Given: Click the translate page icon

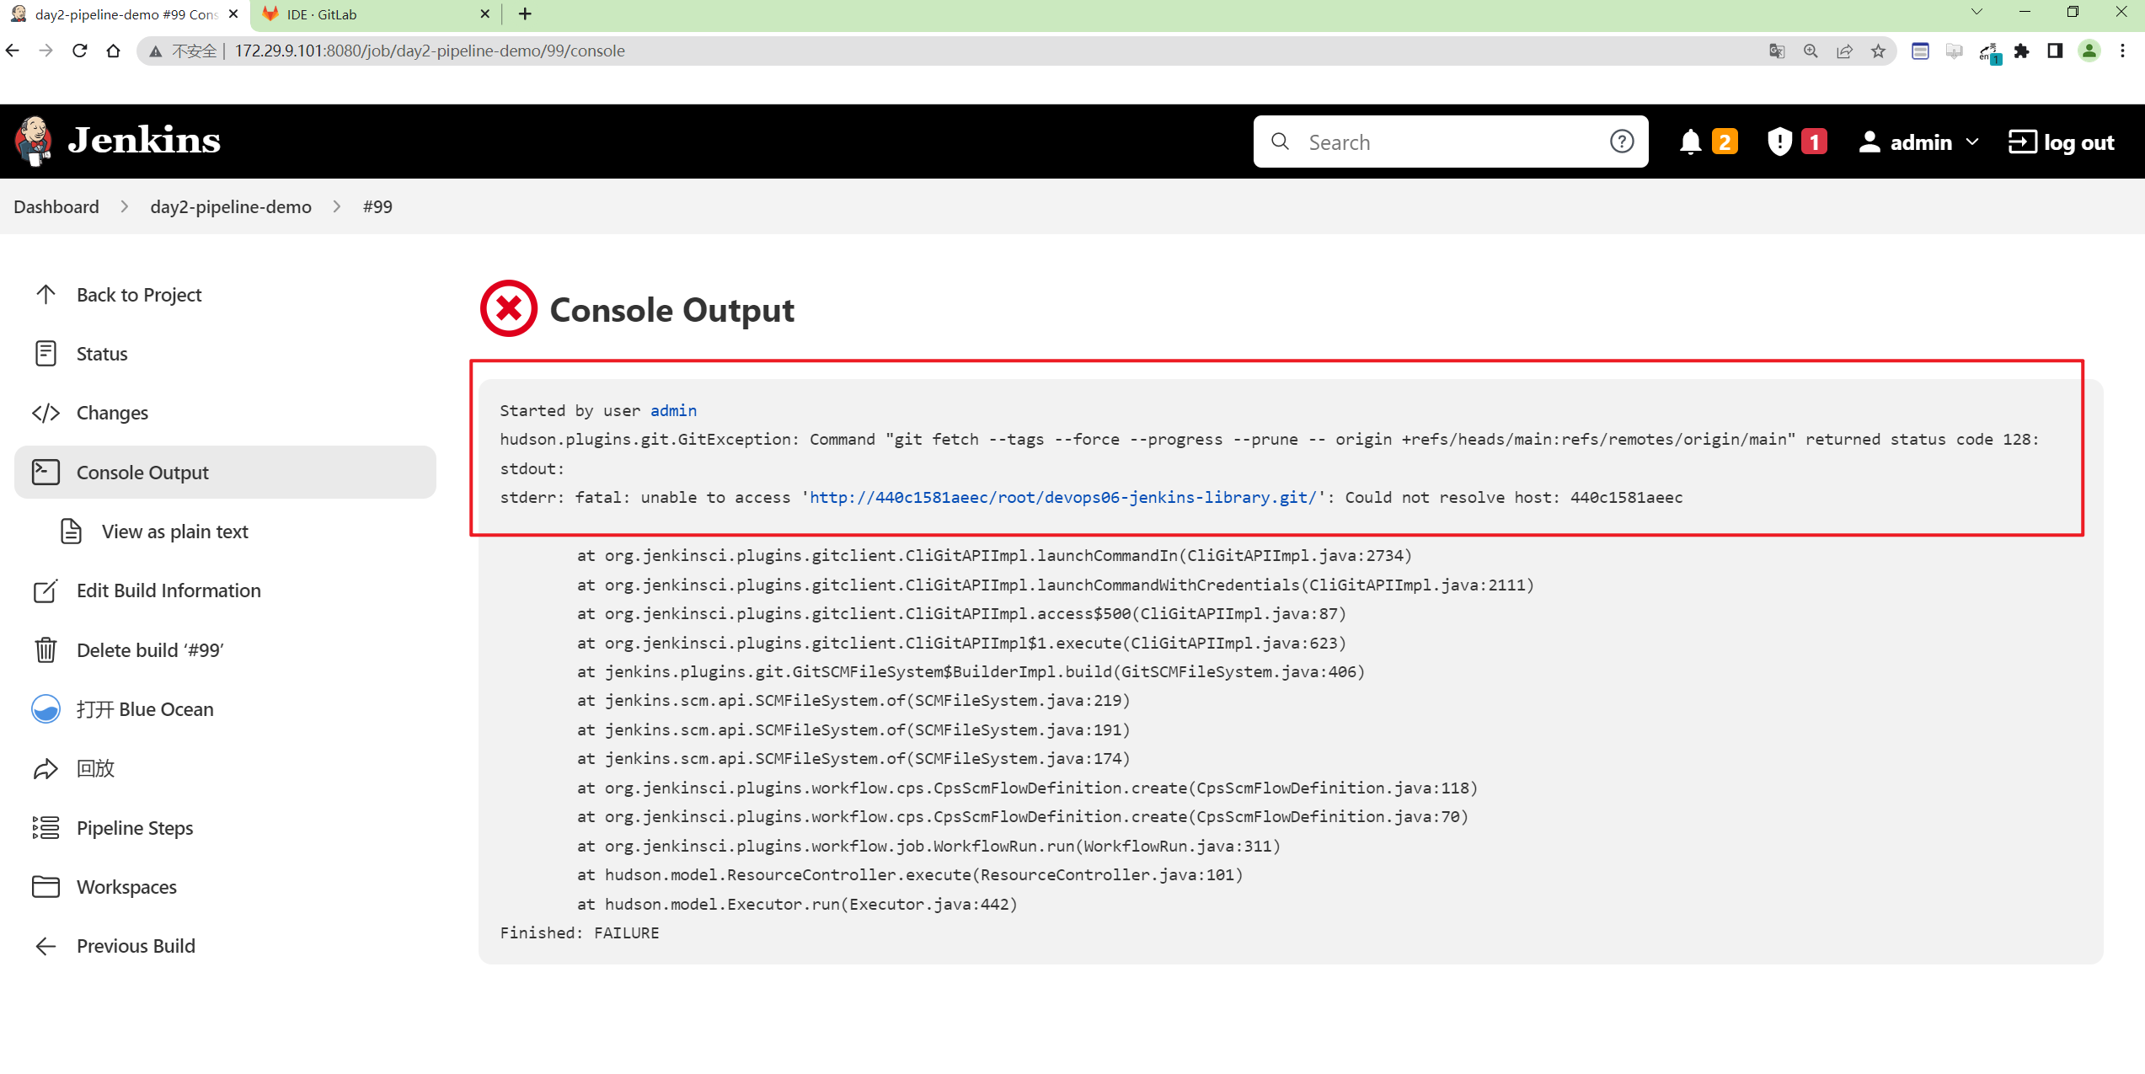Looking at the screenshot, I should (x=1777, y=51).
